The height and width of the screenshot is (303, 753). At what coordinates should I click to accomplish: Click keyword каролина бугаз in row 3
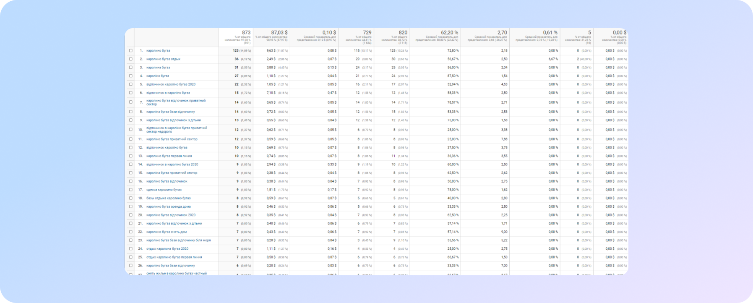pyautogui.click(x=158, y=68)
